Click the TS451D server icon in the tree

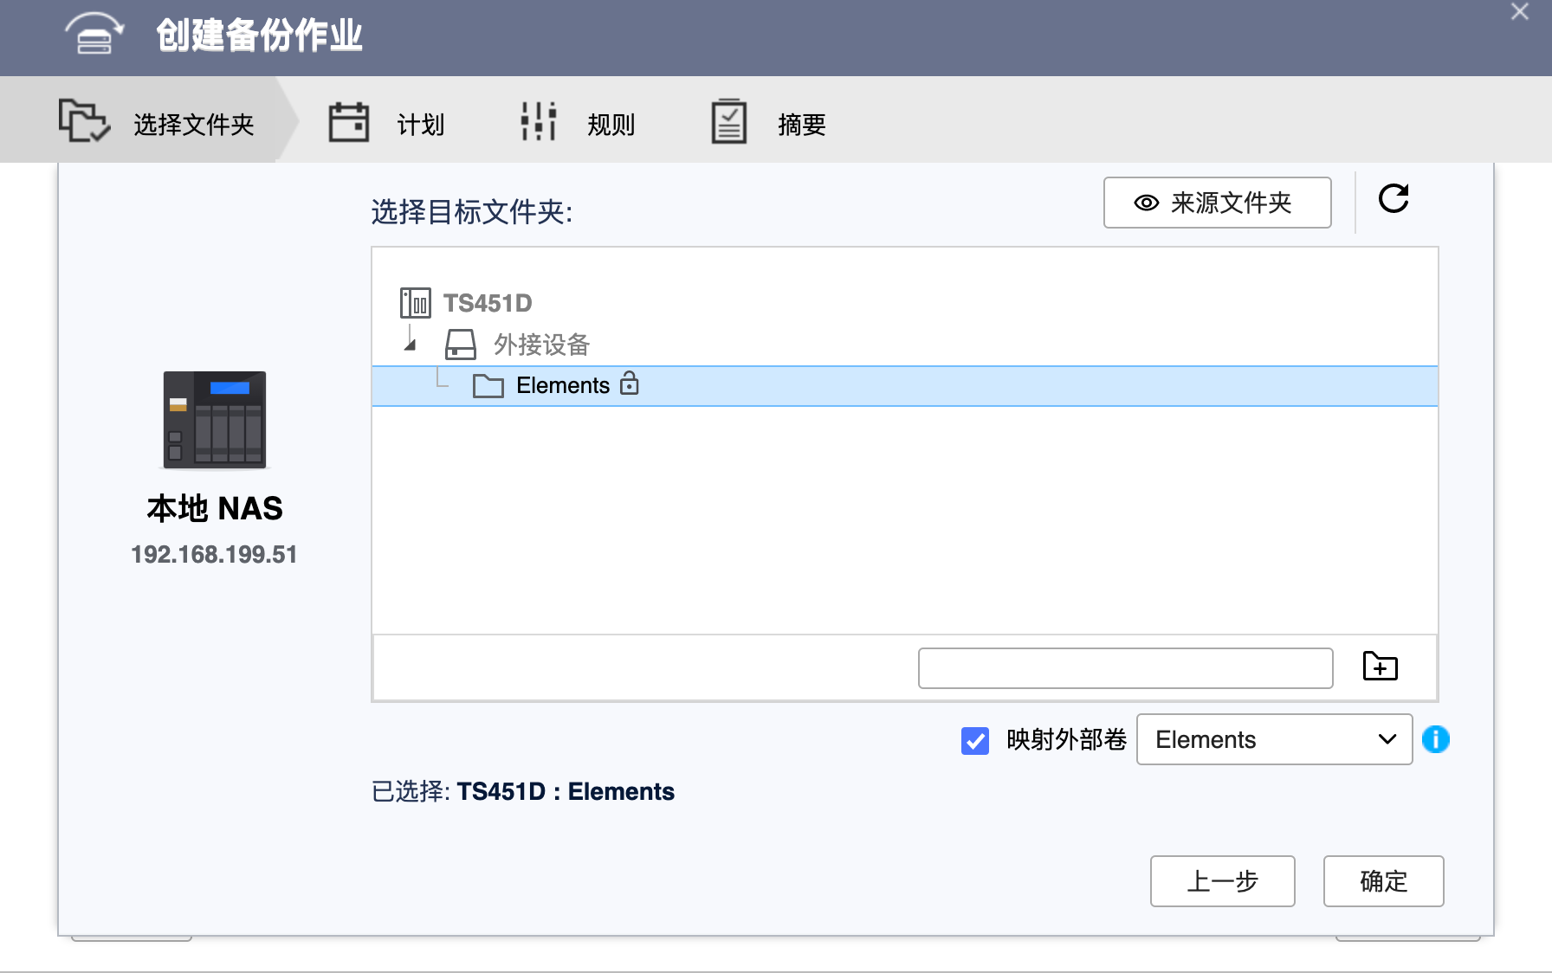click(x=415, y=303)
